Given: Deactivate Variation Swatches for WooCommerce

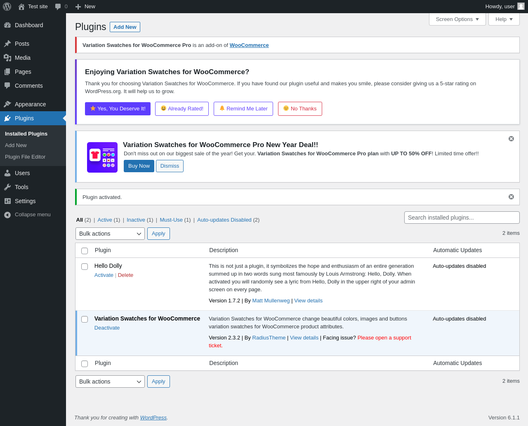Looking at the screenshot, I should pyautogui.click(x=107, y=328).
